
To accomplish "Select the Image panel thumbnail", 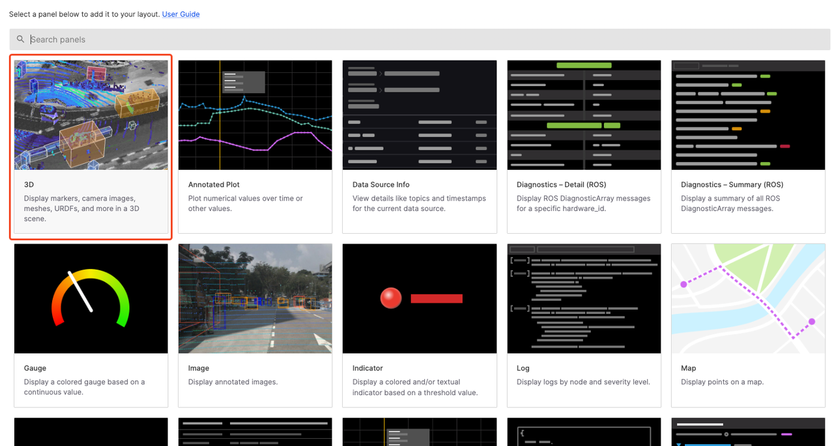I will [255, 299].
